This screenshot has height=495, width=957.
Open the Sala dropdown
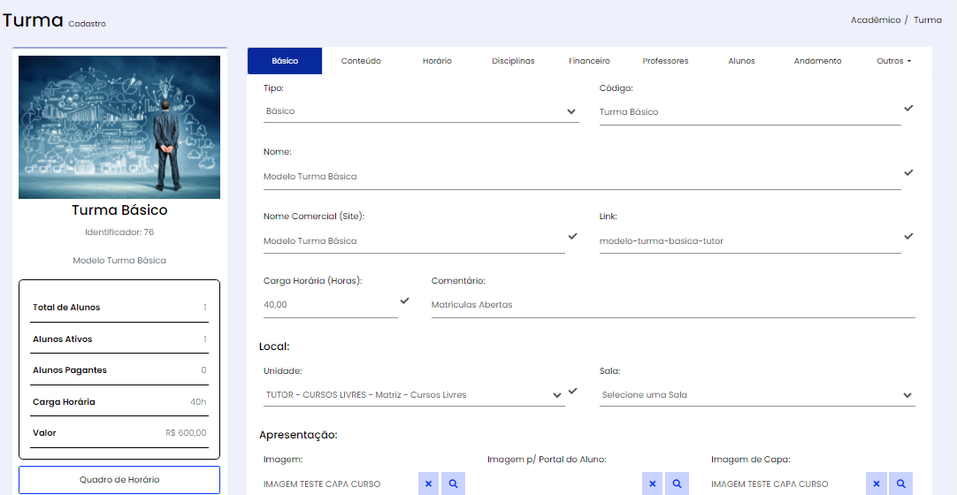pyautogui.click(x=757, y=395)
